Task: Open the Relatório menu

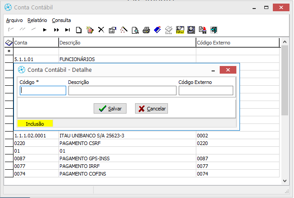Action: [x=37, y=20]
